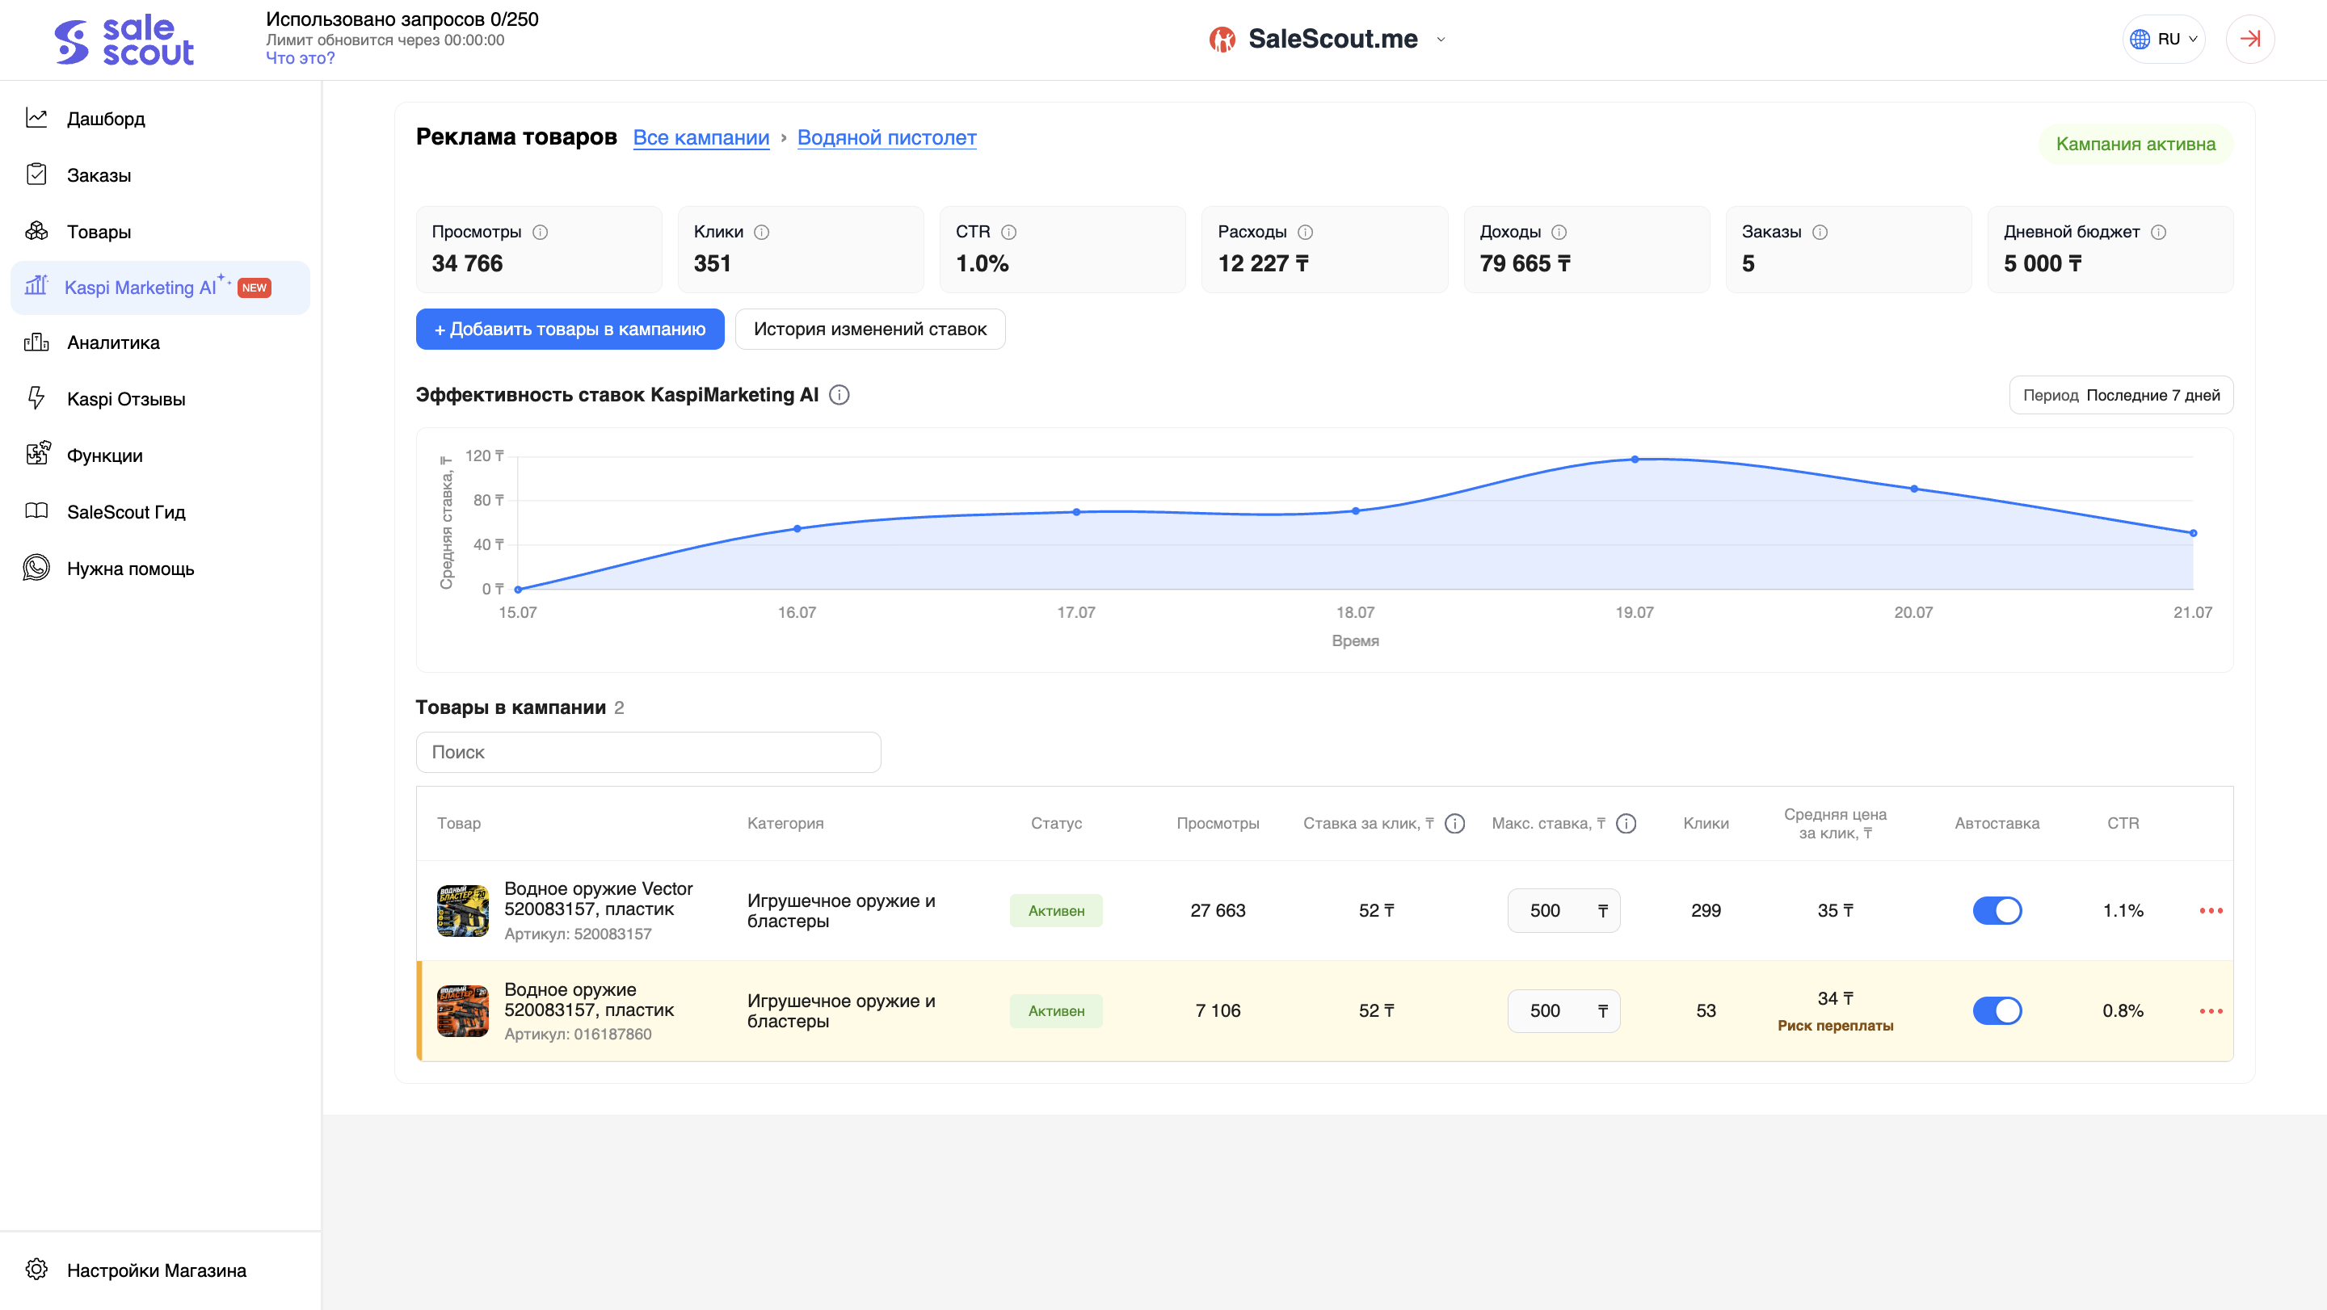Click max bid field for article 016187860

click(x=1563, y=1010)
